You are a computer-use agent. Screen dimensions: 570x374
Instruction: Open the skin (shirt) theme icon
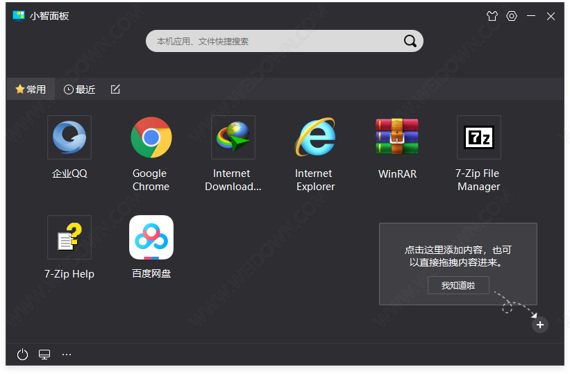pyautogui.click(x=492, y=16)
